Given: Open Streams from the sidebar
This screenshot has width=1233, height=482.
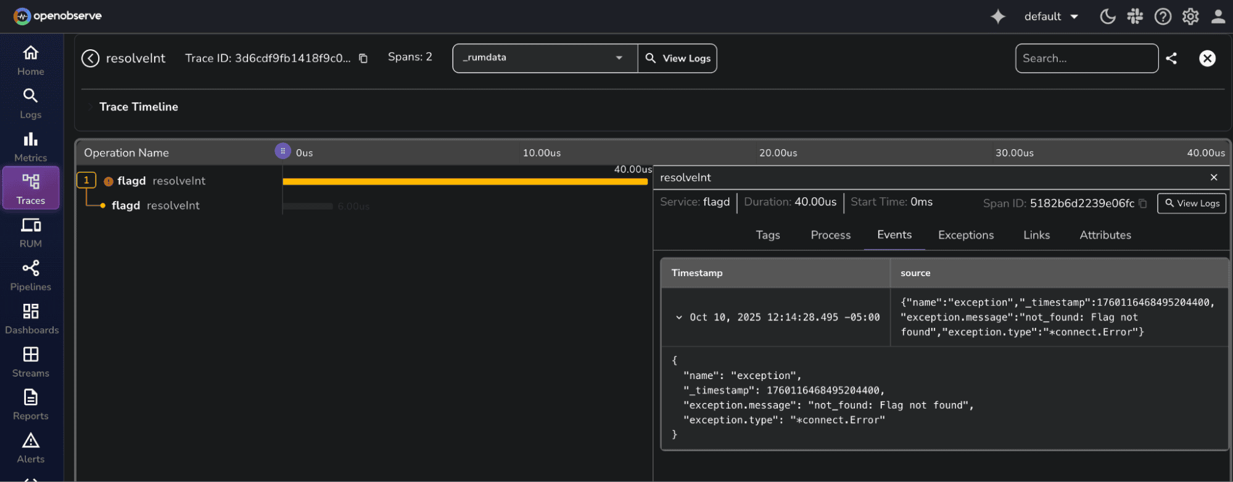Looking at the screenshot, I should click(31, 361).
